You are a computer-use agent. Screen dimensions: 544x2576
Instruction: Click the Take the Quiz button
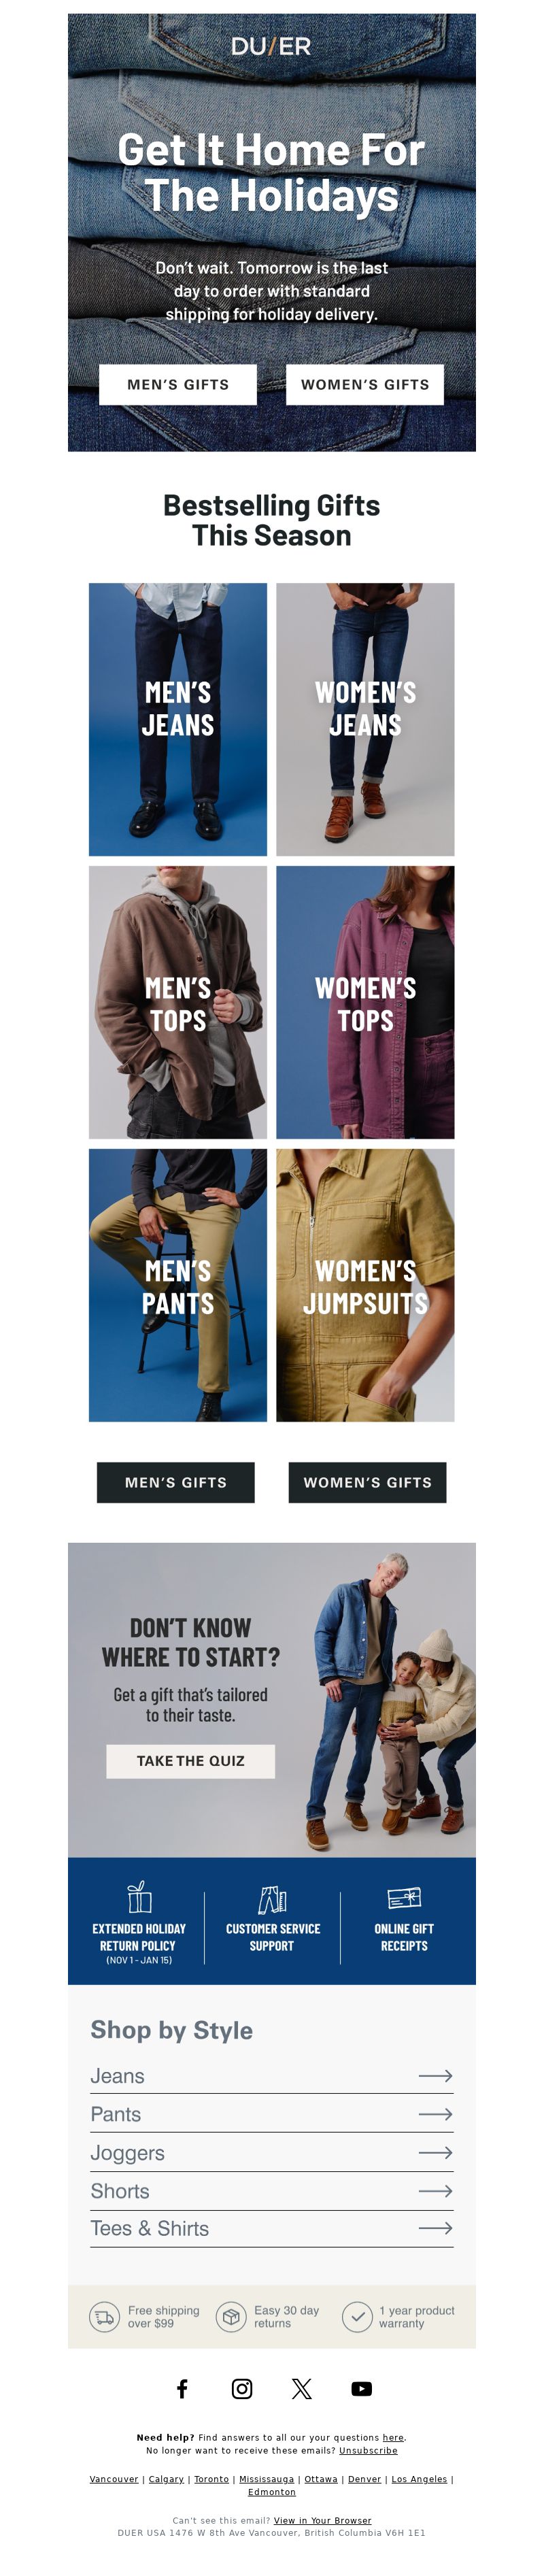(x=191, y=1760)
